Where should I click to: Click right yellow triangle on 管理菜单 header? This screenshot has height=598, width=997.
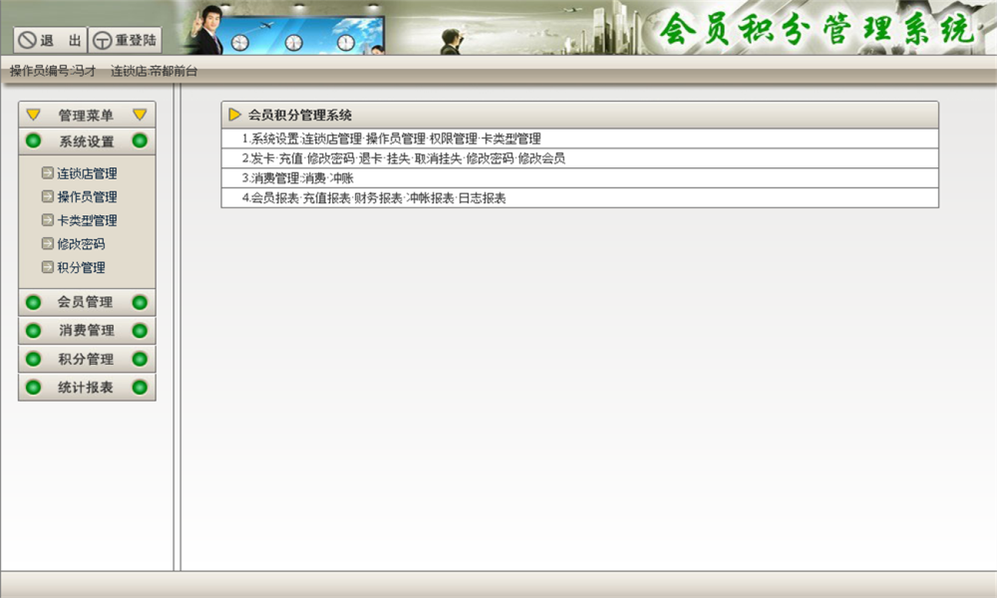140,115
